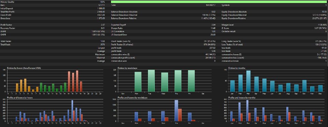Image resolution: width=328 pixels, height=127 pixels.
Task: Select Equity Drawdown Relative label
Action: pos(234,18)
